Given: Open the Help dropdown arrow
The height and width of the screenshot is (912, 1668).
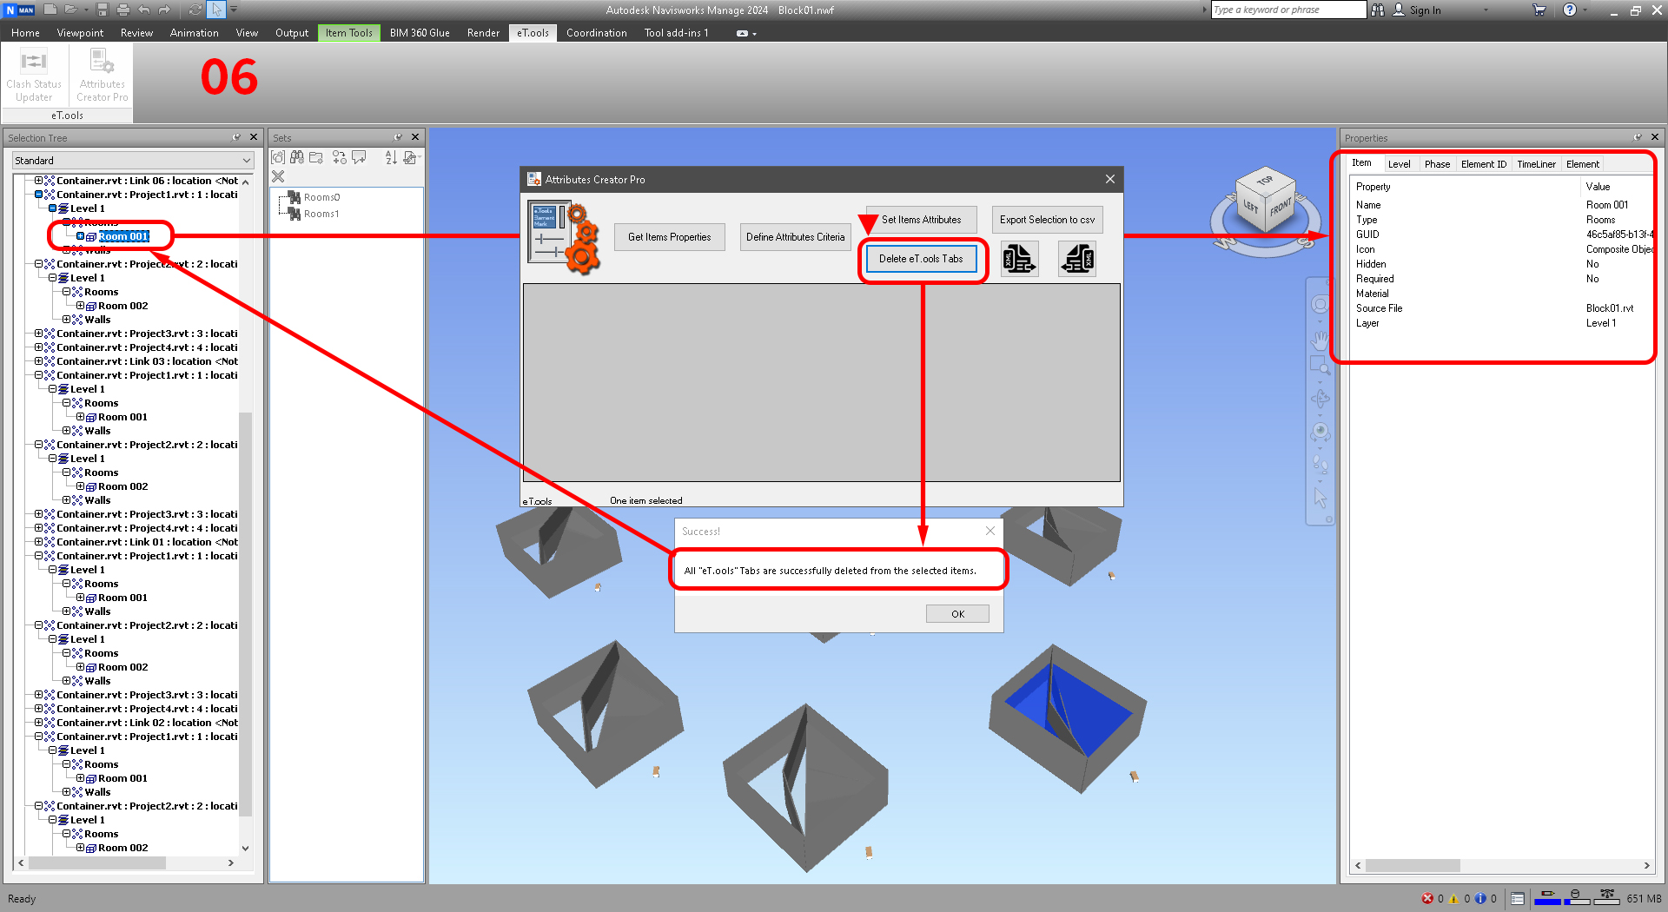Looking at the screenshot, I should pos(1585,10).
